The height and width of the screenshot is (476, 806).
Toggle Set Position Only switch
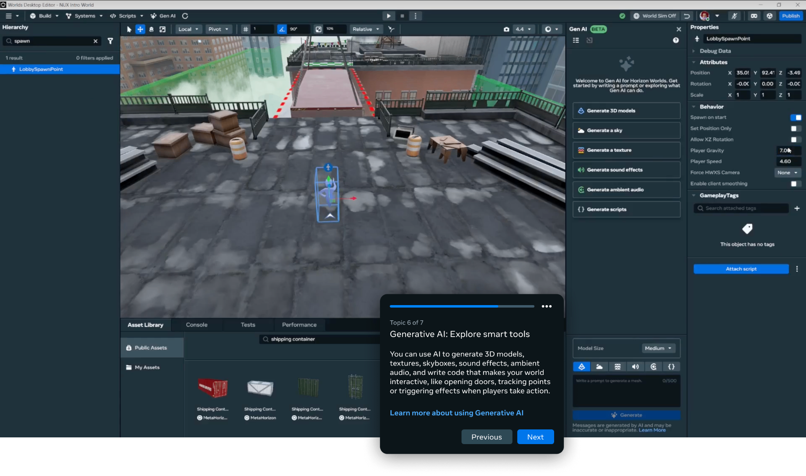pos(796,128)
